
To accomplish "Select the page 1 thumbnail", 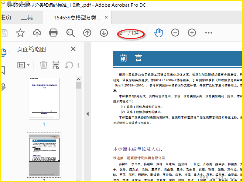I will [x=44, y=98].
